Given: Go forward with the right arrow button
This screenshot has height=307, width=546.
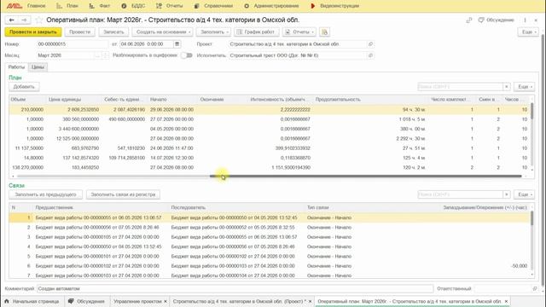Looking at the screenshot, I should tap(24, 20).
